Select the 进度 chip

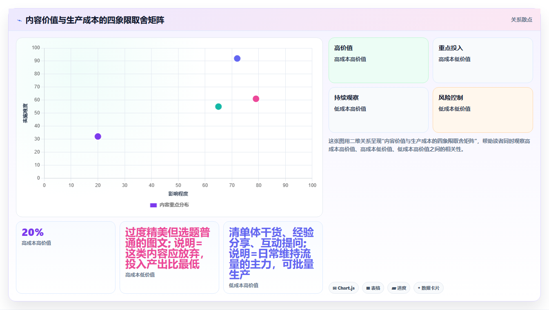click(399, 288)
